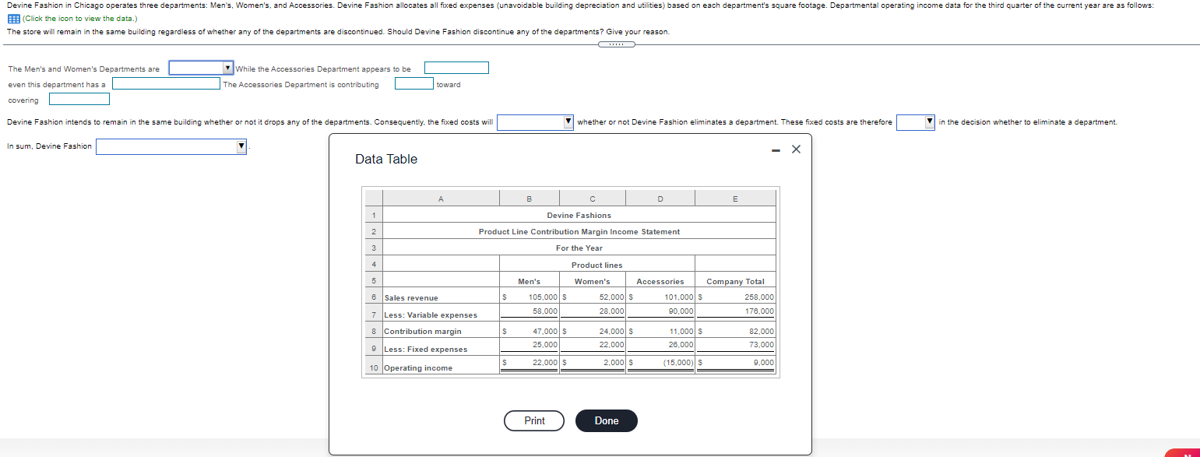Click the 'Data Table' popup title
The width and height of the screenshot is (1200, 457).
pyautogui.click(x=386, y=159)
